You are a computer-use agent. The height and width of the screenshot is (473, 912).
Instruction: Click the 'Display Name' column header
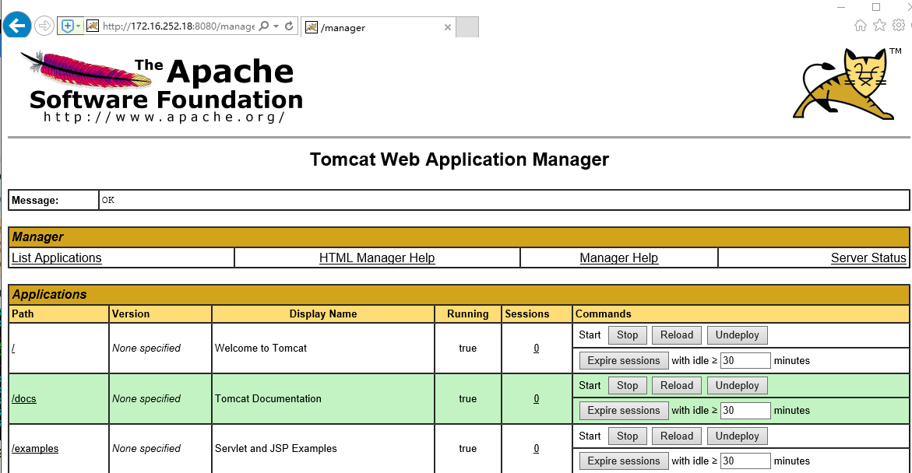pos(323,314)
